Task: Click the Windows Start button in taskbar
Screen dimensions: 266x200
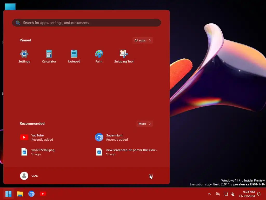Action: point(8,194)
